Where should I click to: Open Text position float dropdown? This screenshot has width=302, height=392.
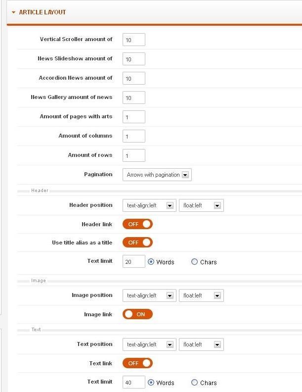(201, 344)
